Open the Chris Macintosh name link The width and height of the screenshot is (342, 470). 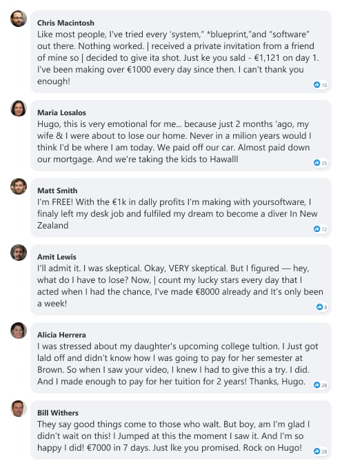tap(66, 23)
